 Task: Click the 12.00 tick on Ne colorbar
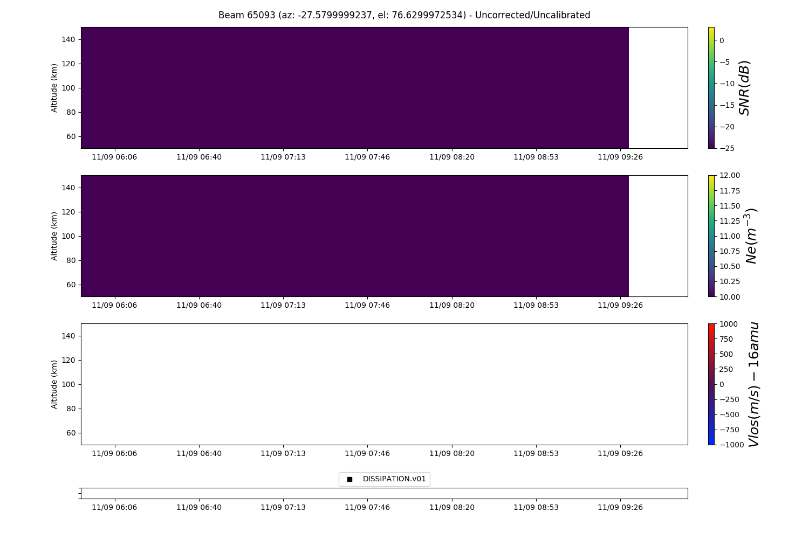[729, 175]
